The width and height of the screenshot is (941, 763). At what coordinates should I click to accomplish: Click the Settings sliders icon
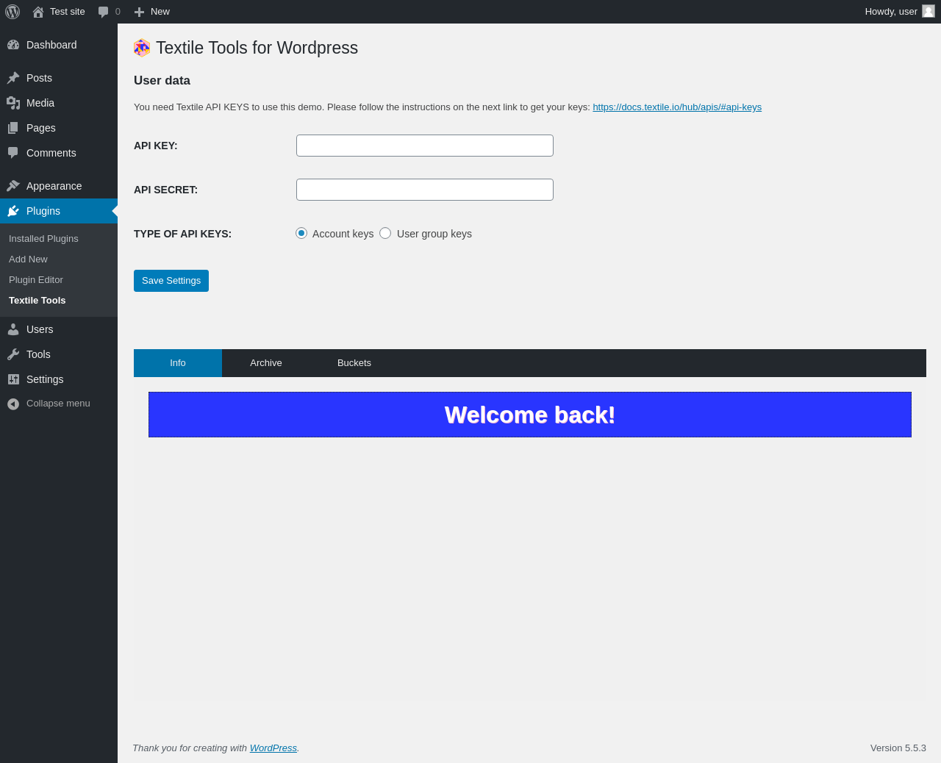[x=13, y=379]
